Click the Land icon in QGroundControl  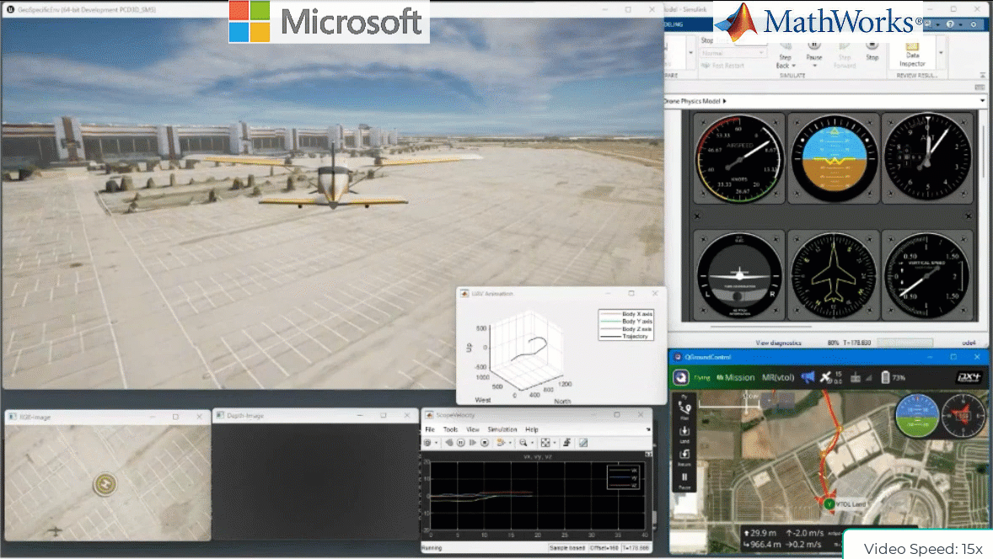[x=684, y=434]
